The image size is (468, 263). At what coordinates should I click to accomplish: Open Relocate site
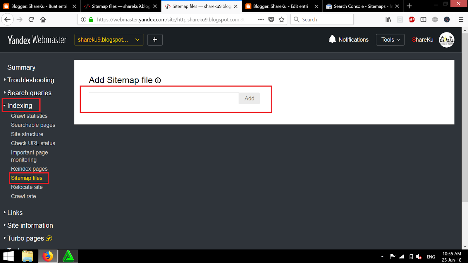click(x=27, y=187)
